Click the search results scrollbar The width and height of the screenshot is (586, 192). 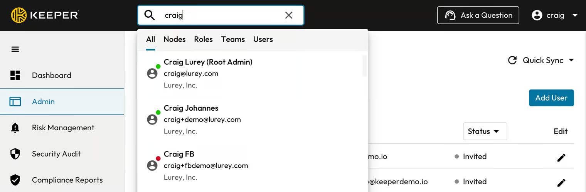click(364, 66)
